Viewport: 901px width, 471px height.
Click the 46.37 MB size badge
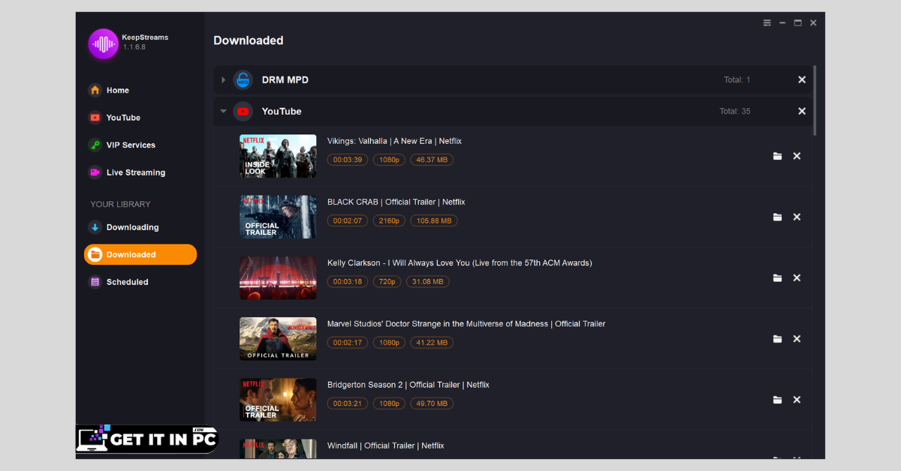click(432, 160)
